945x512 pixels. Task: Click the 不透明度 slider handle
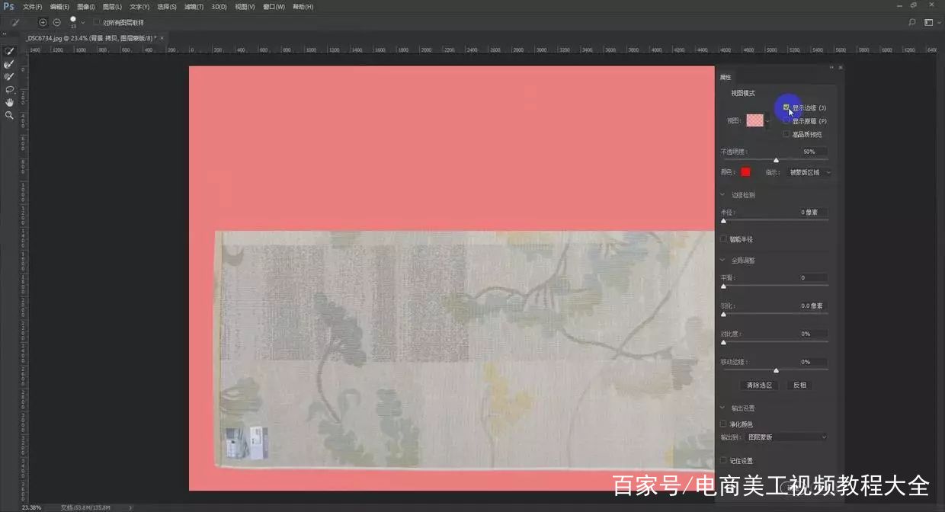click(x=776, y=160)
